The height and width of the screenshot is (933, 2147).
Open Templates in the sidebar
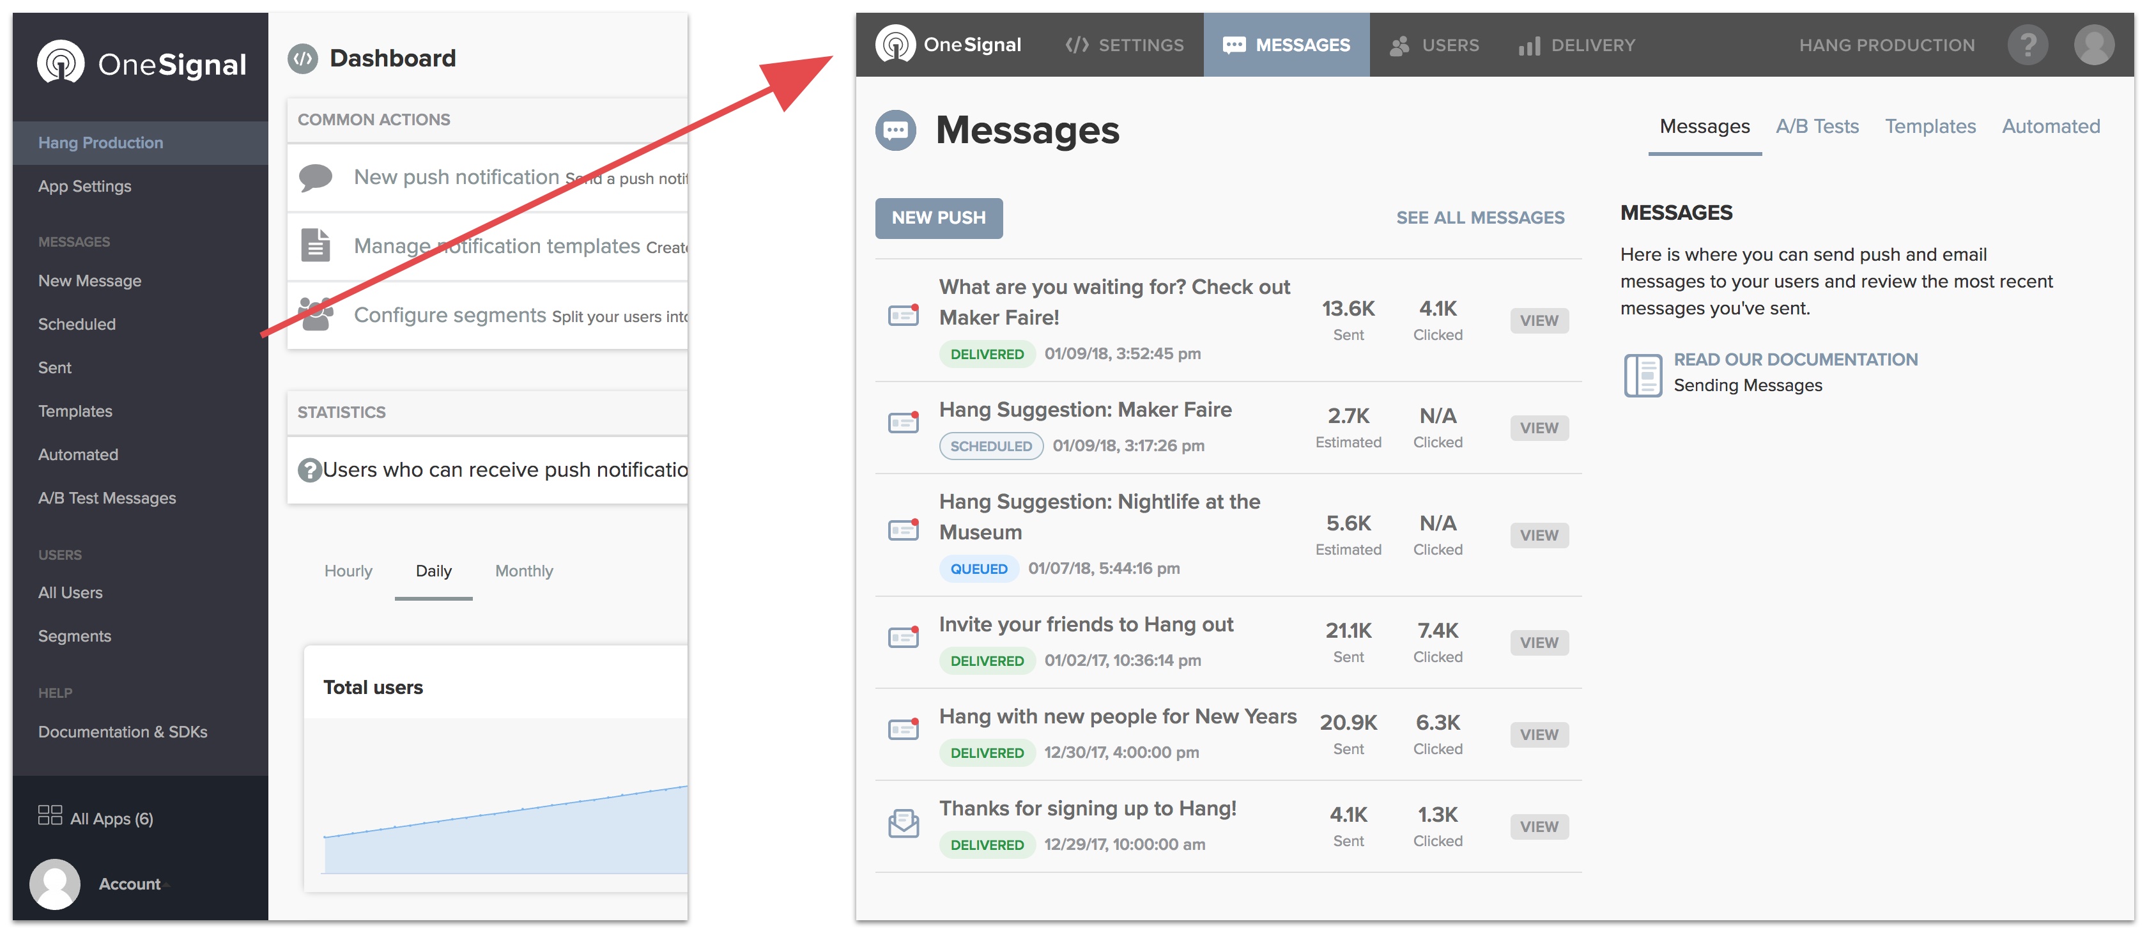[x=75, y=411]
